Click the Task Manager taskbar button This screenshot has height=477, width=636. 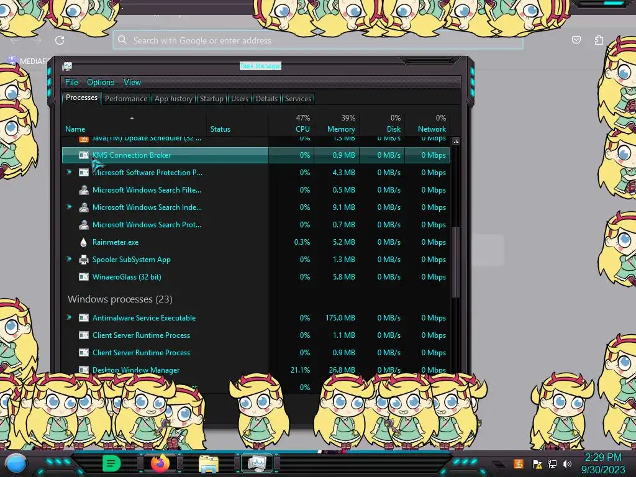point(257,463)
